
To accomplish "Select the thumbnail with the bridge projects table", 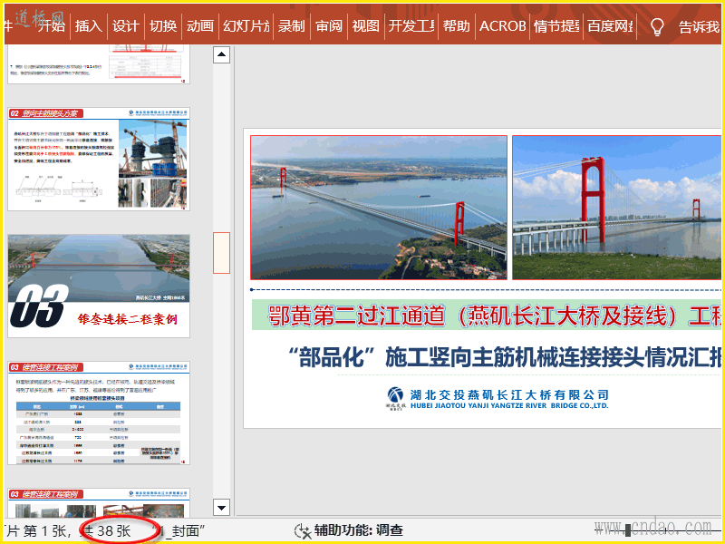I will tap(99, 413).
